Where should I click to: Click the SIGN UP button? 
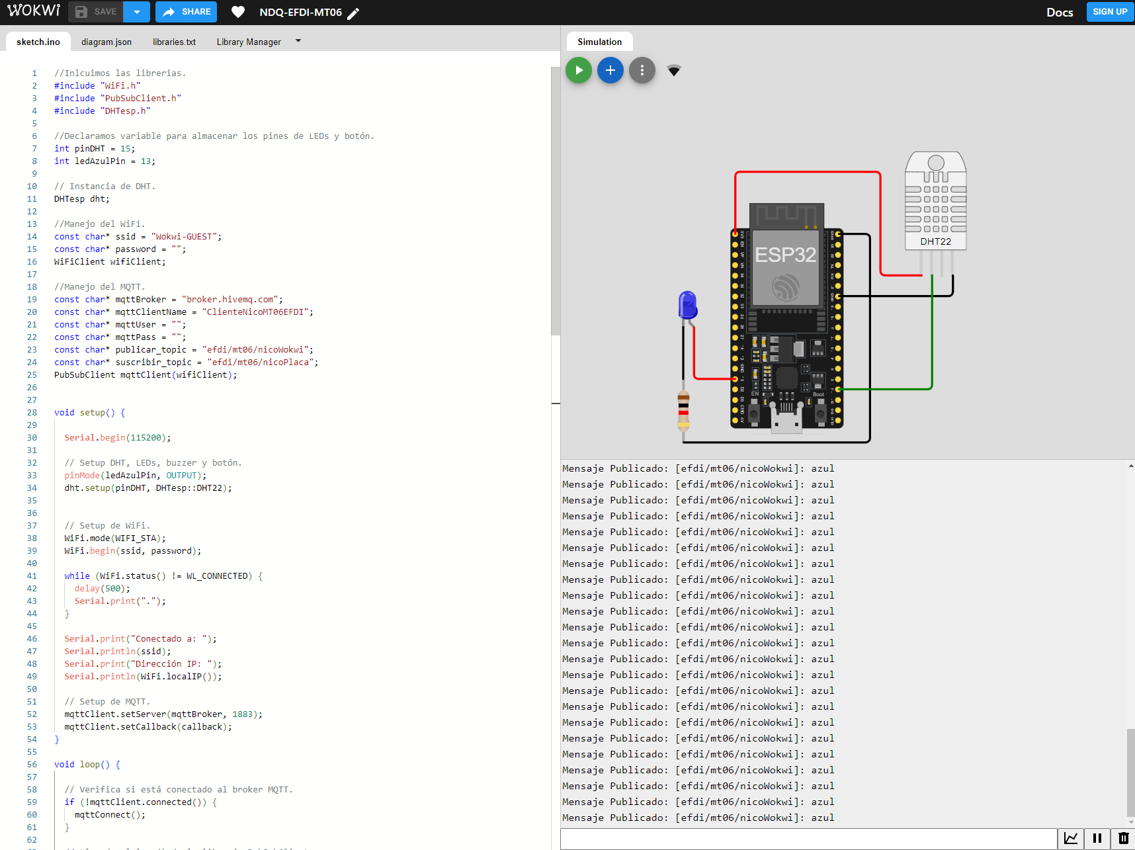[x=1110, y=12]
